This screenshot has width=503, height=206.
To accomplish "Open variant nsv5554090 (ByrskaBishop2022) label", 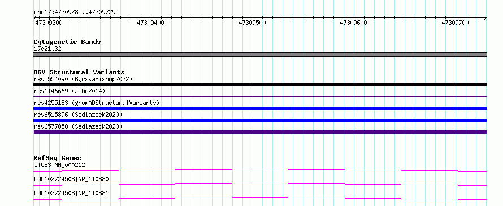I will click(x=83, y=79).
